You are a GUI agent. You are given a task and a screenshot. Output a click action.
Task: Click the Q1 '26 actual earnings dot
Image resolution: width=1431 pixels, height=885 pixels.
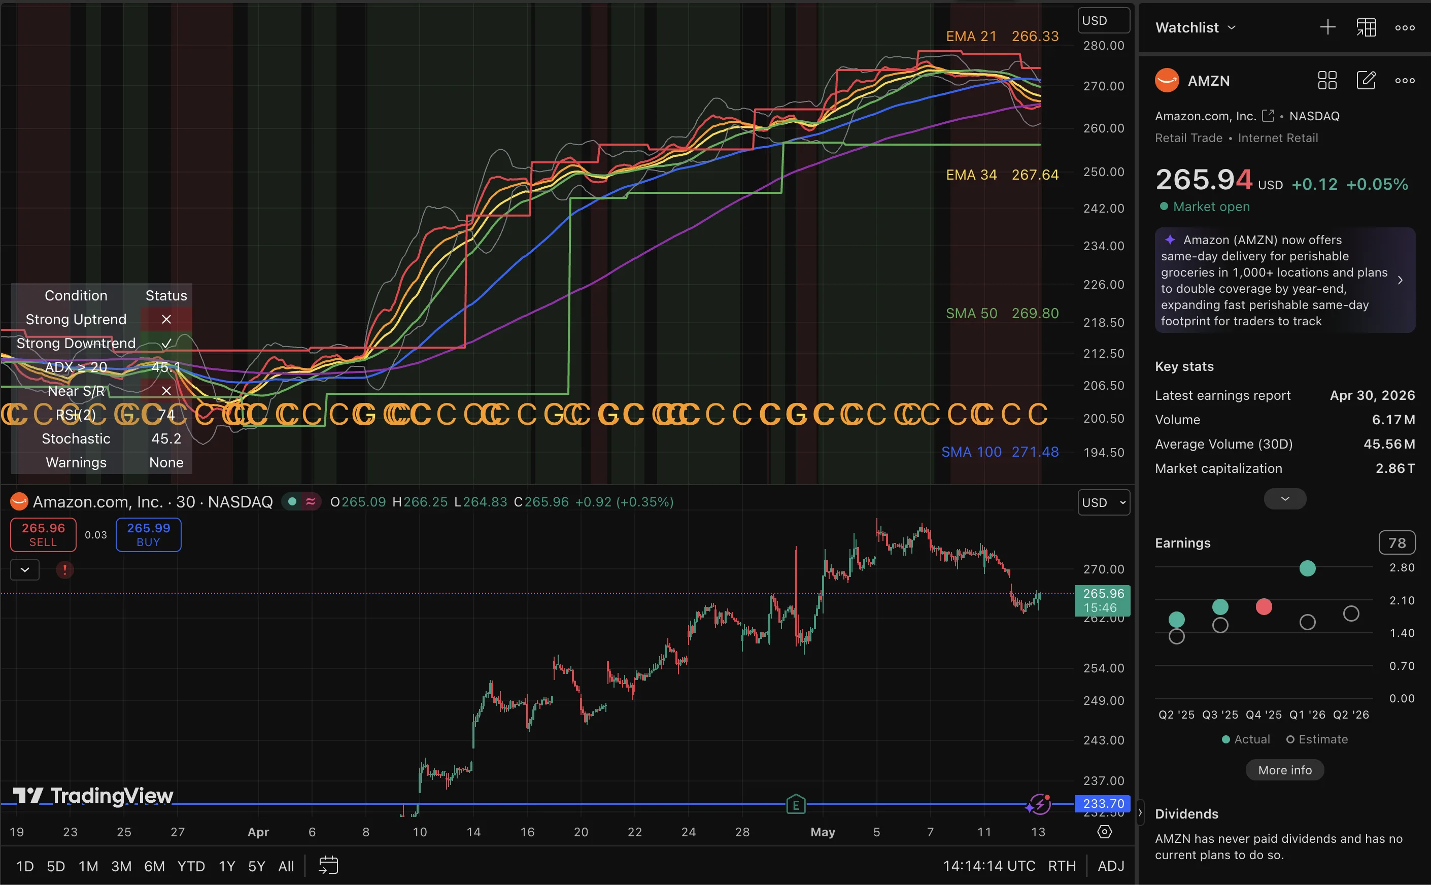point(1307,568)
